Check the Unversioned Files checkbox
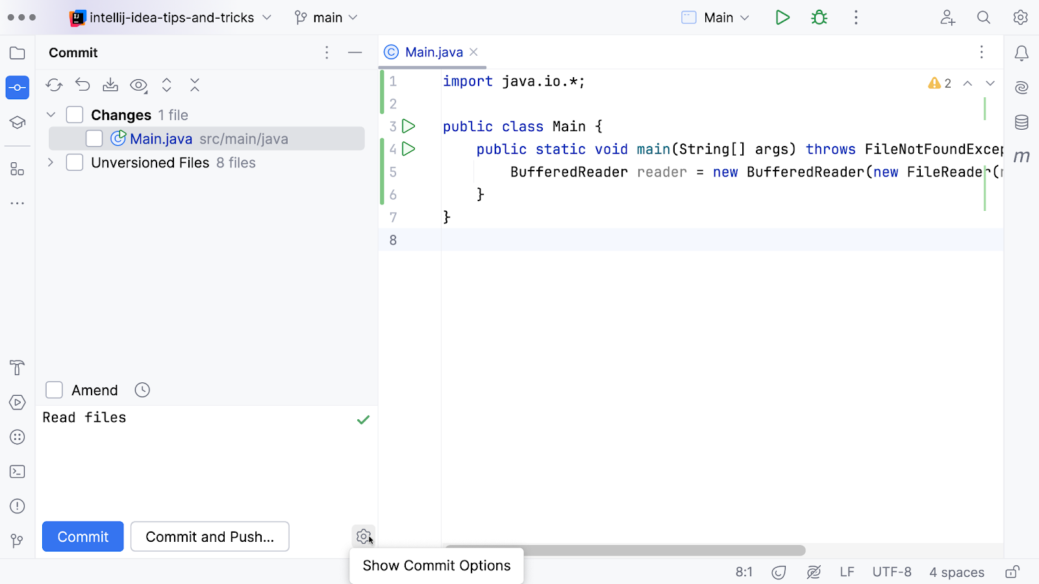This screenshot has width=1039, height=584. coord(75,163)
